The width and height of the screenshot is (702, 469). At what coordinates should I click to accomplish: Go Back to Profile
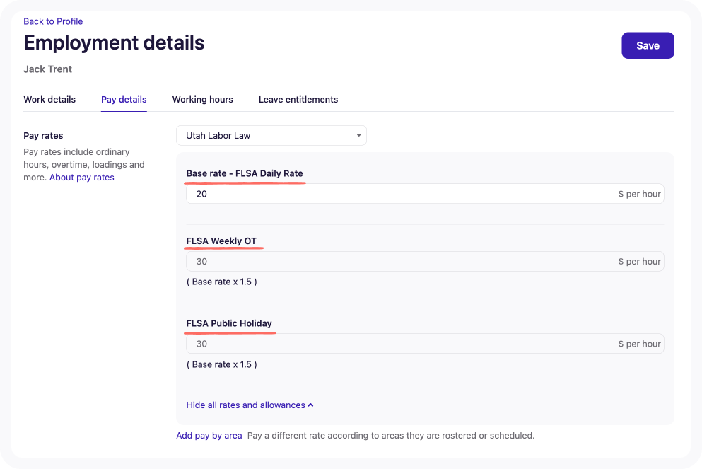[53, 21]
